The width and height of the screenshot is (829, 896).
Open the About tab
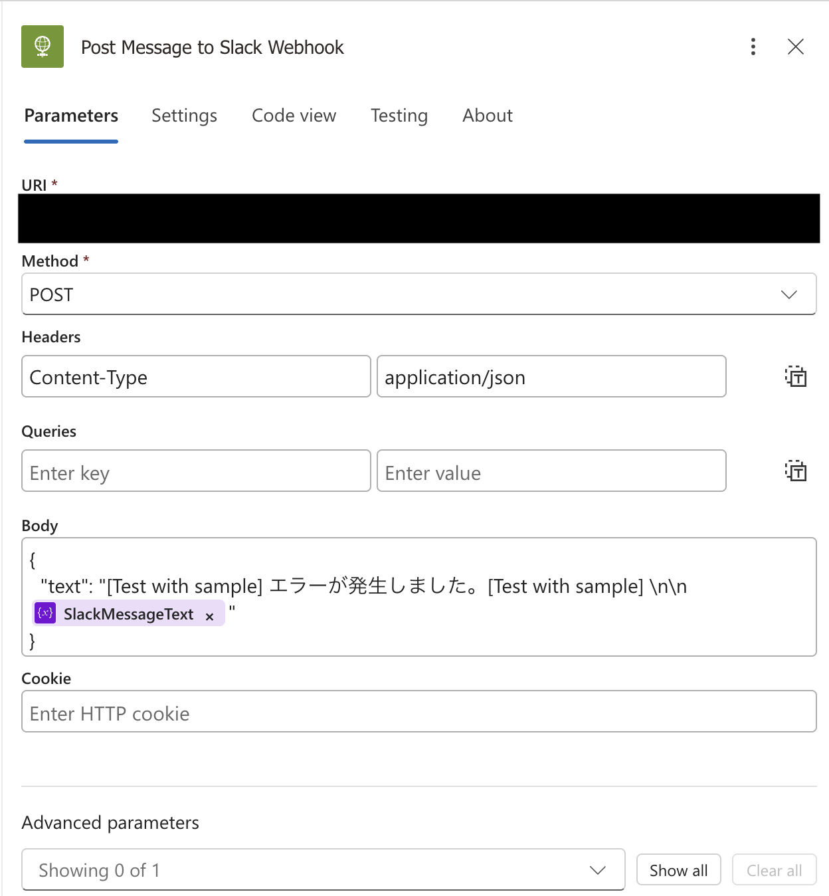pos(488,116)
